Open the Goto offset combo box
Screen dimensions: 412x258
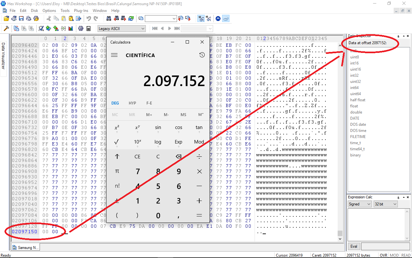click(x=161, y=18)
